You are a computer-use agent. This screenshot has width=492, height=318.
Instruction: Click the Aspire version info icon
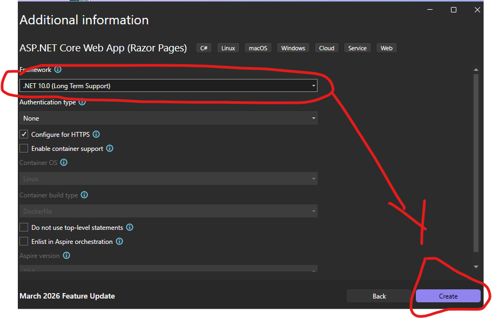click(66, 256)
